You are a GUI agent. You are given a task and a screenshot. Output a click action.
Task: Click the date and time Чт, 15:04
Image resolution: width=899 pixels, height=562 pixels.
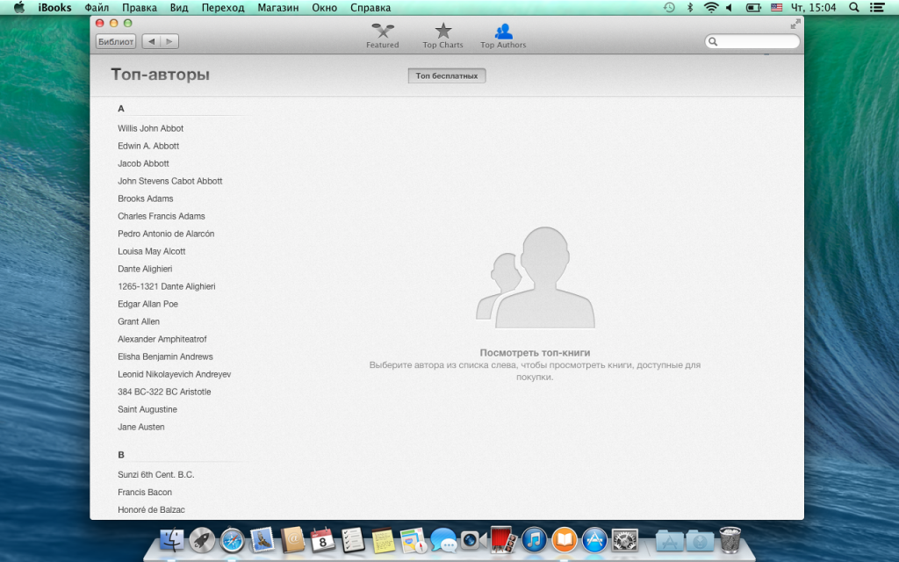(813, 7)
